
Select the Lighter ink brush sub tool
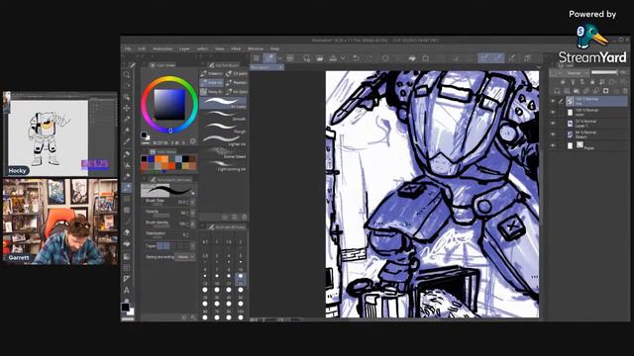(224, 140)
